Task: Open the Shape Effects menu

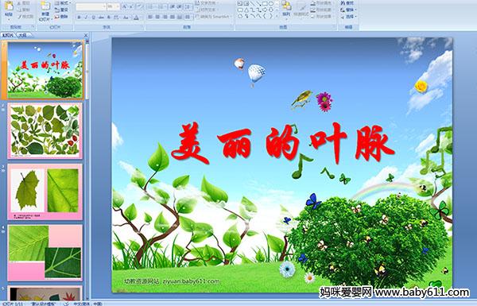Action: (321, 17)
